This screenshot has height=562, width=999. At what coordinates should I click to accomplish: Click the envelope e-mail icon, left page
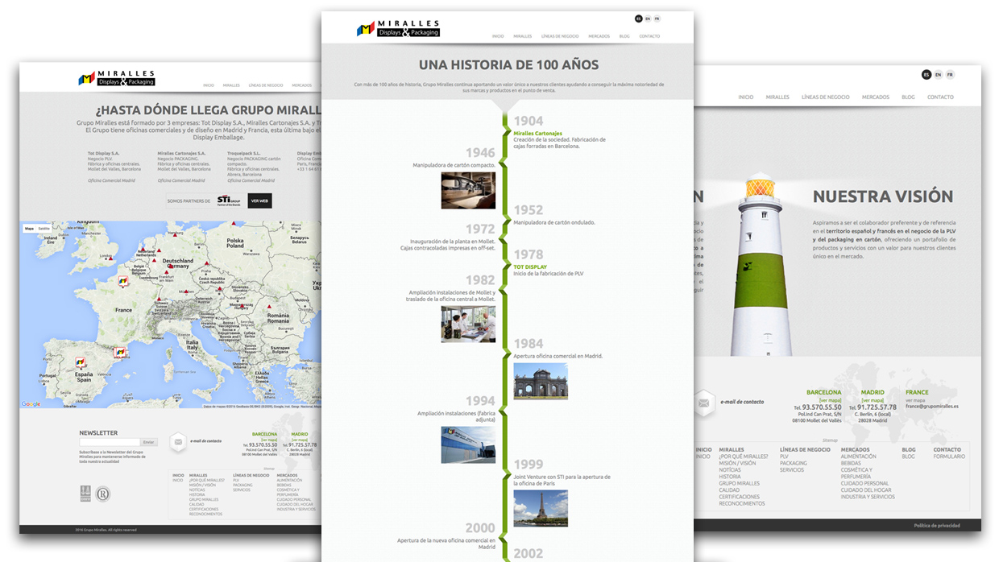pos(177,440)
